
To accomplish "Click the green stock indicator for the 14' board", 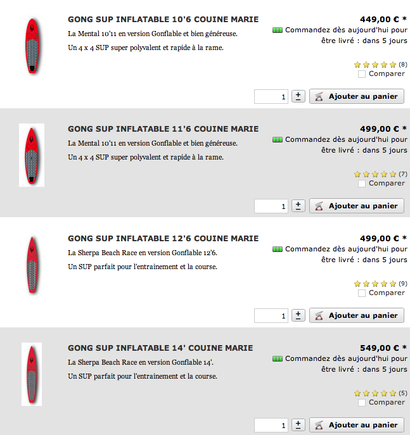I will pos(278,359).
